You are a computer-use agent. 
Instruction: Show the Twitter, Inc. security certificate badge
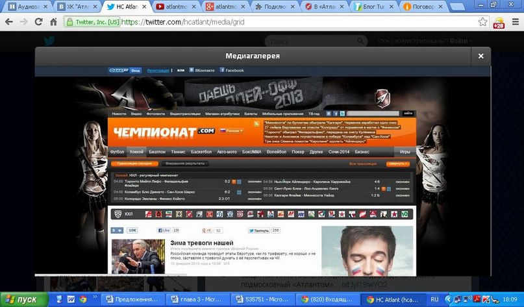[92, 22]
